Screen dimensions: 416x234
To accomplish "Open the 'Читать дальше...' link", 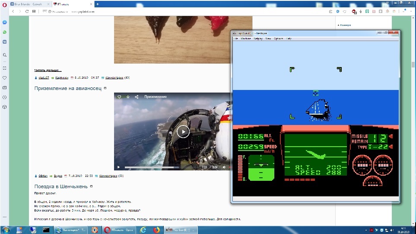I will point(48,71).
